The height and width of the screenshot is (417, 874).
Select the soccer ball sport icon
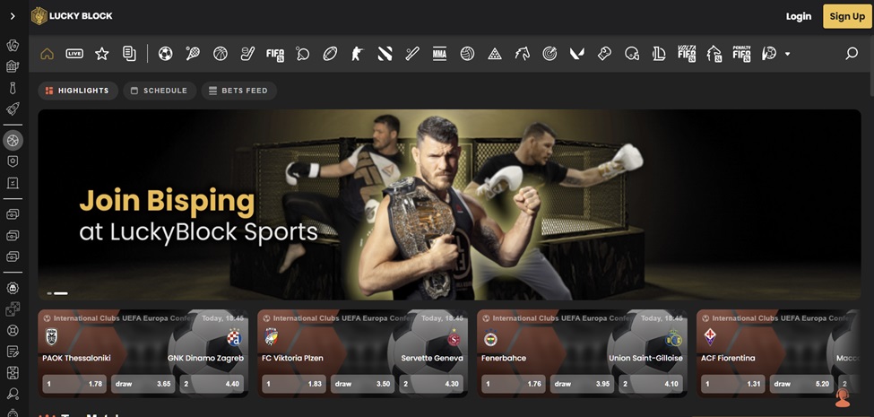pos(165,54)
